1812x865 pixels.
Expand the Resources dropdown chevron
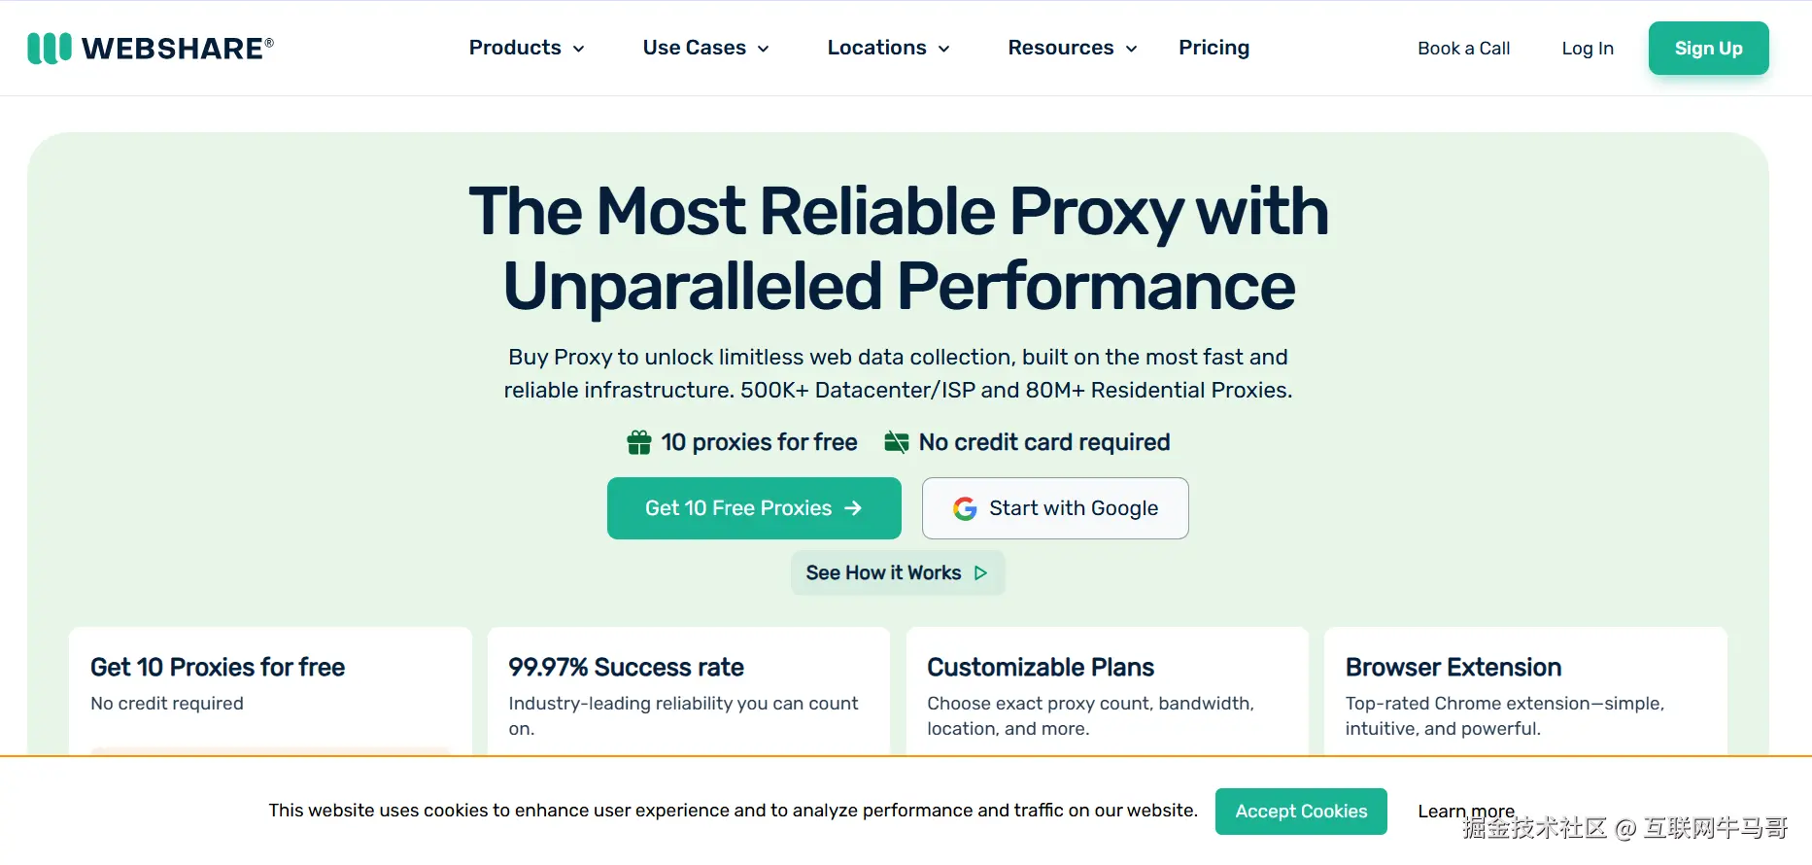[1131, 49]
